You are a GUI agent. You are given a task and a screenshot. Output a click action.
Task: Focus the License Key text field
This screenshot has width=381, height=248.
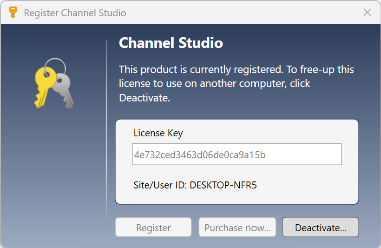click(x=237, y=154)
